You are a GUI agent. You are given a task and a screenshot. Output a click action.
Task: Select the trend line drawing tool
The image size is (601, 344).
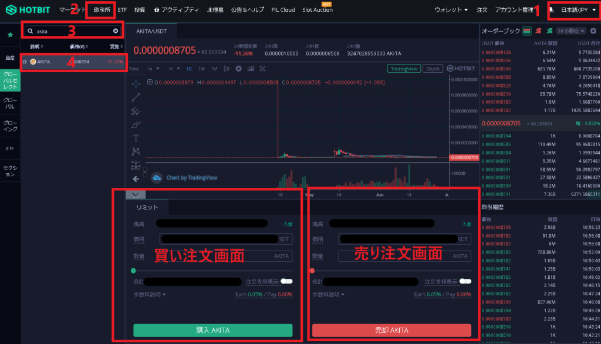136,97
